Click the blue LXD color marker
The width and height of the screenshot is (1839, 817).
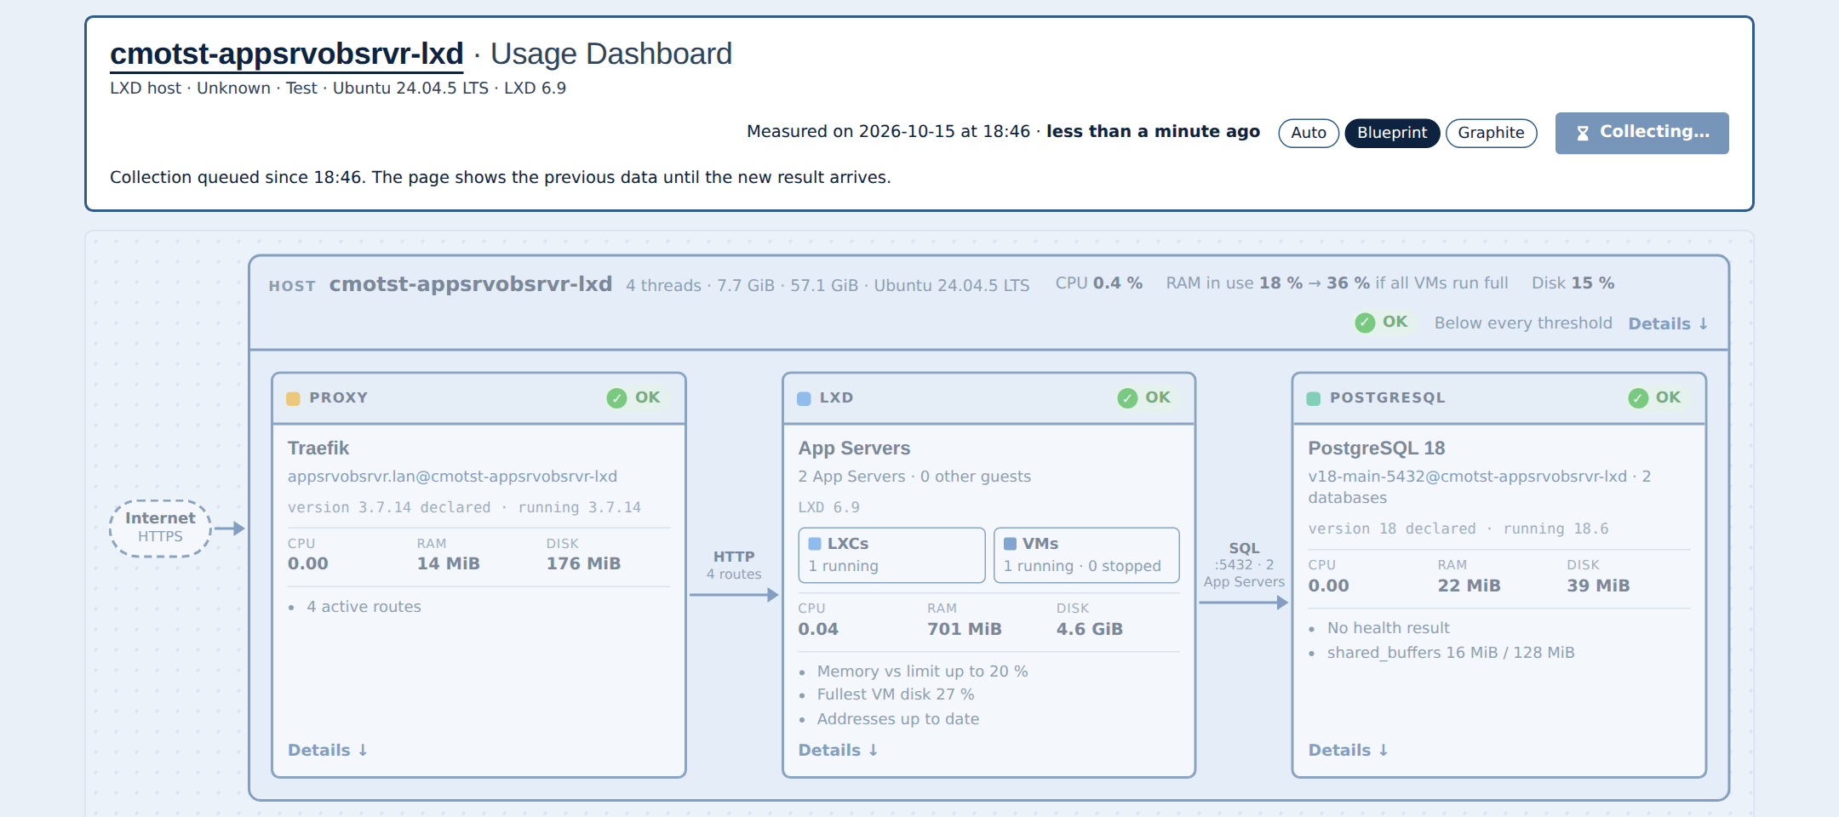[804, 398]
